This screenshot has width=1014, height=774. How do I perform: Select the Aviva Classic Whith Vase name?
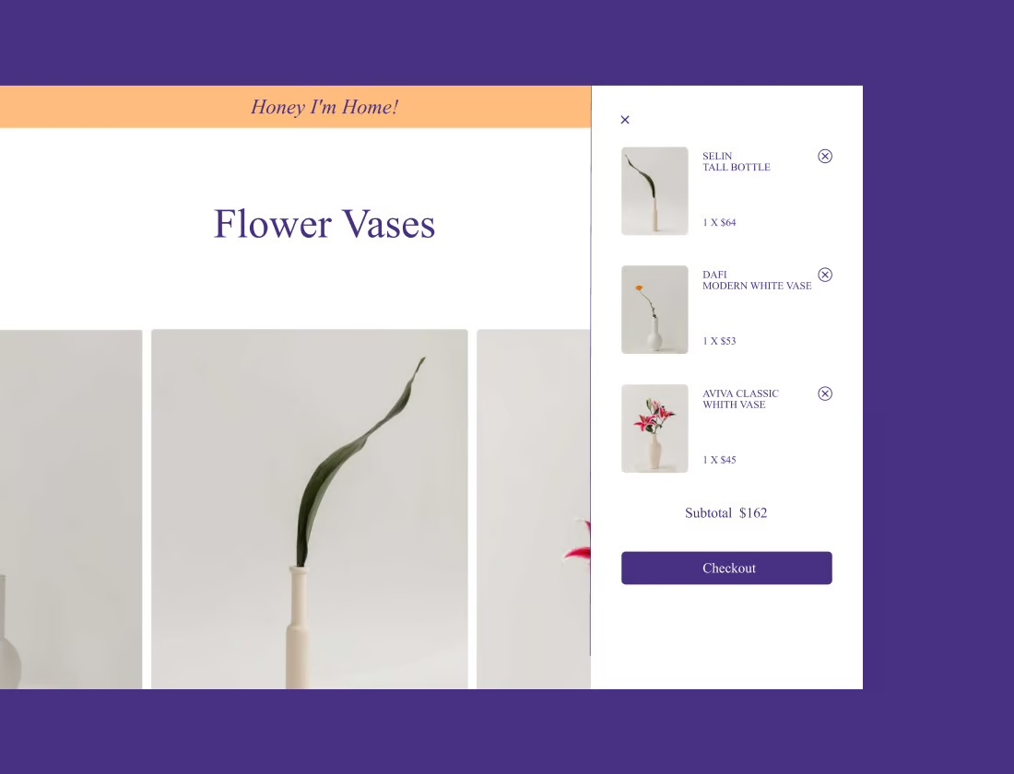click(740, 399)
